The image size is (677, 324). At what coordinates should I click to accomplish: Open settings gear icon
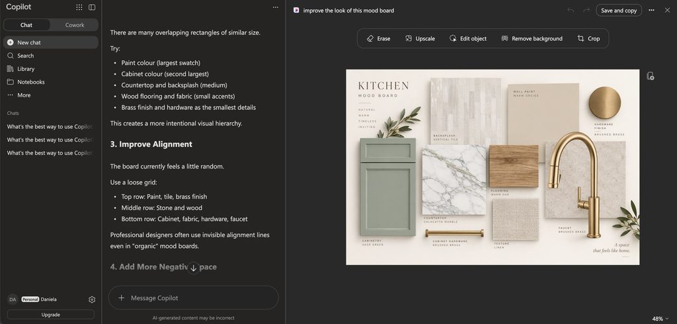(x=91, y=300)
